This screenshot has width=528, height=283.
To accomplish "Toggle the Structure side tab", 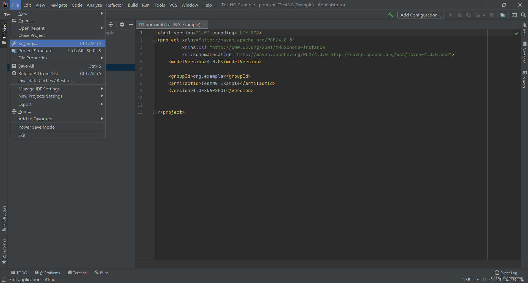I will coord(4,218).
